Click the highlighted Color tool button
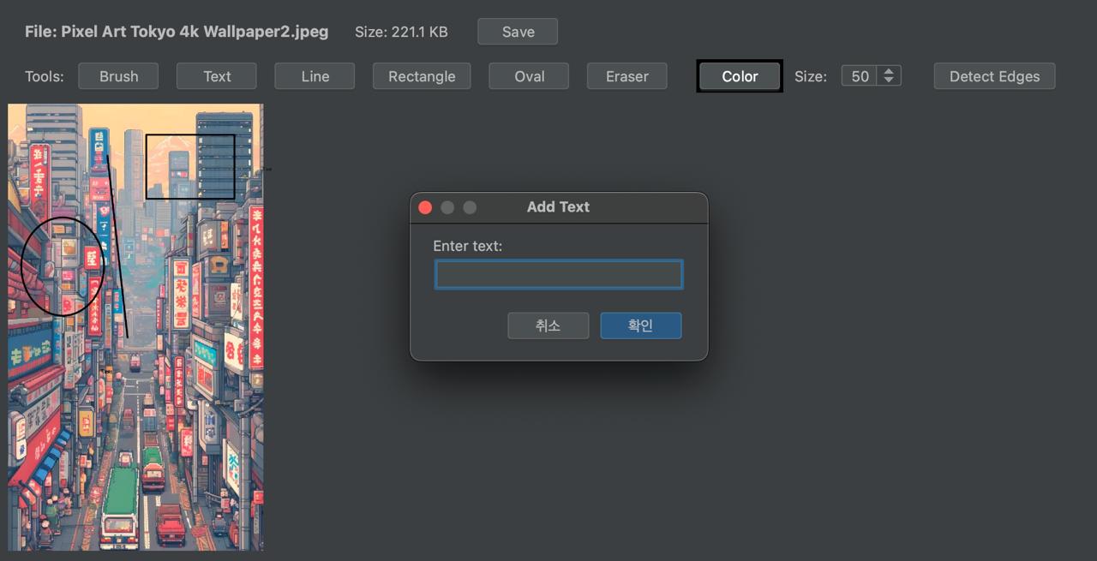Viewport: 1097px width, 561px height. tap(739, 75)
